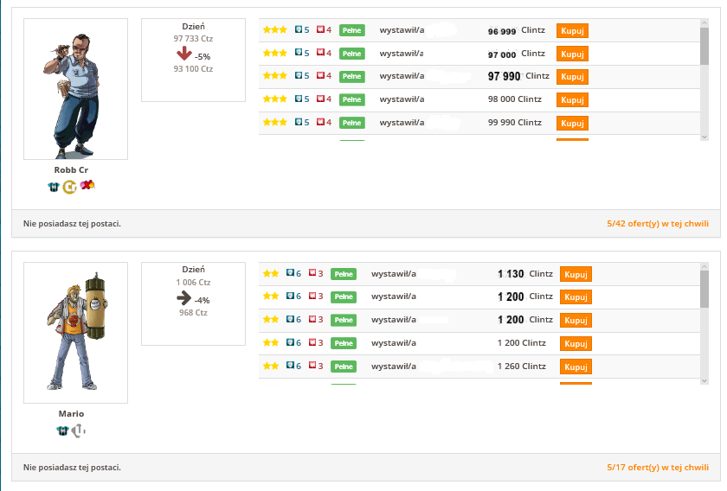The height and width of the screenshot is (491, 727).
Task: Click the Pełne badge in the 96 999 Clintz row
Action: click(352, 30)
